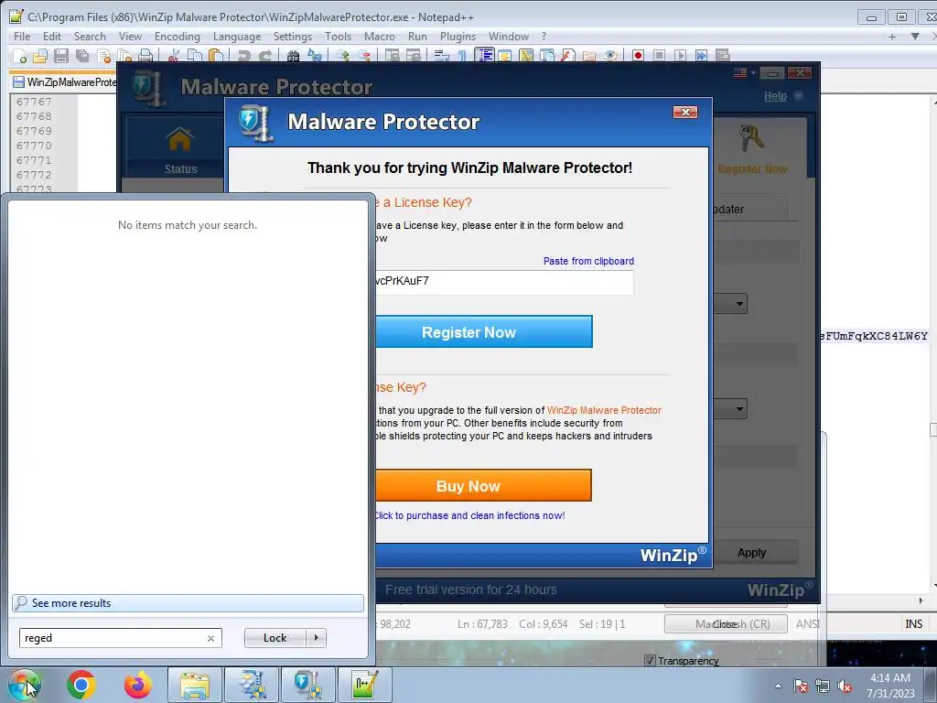Click the Print toolbar icon
937x703 pixels.
145,56
